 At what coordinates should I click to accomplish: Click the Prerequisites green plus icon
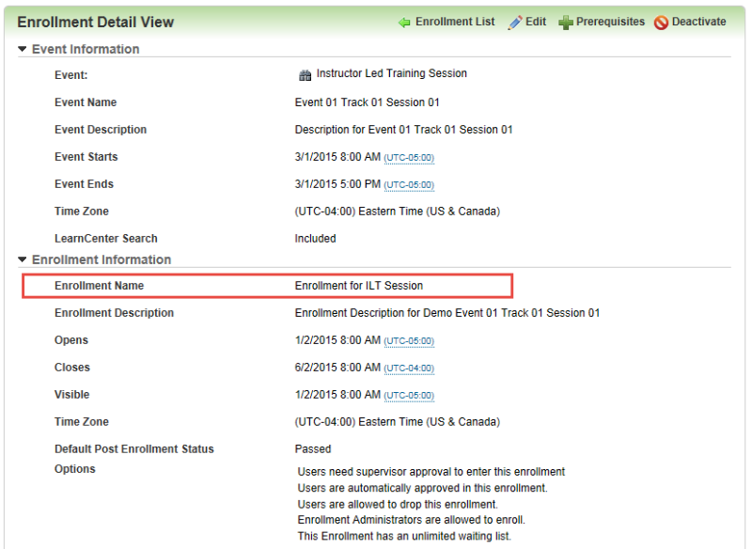tap(564, 21)
